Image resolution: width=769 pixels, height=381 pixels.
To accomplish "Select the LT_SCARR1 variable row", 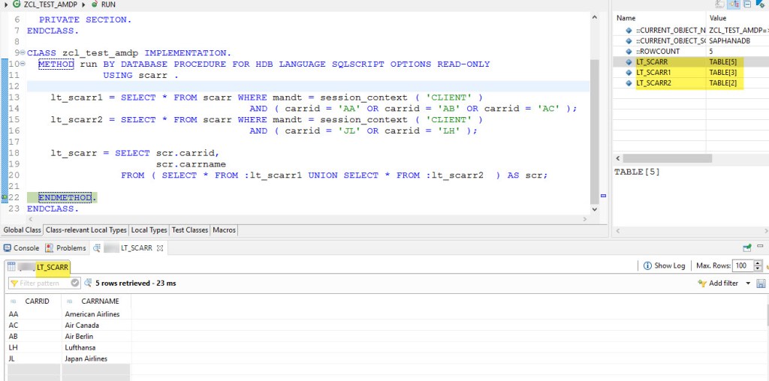I will (652, 72).
